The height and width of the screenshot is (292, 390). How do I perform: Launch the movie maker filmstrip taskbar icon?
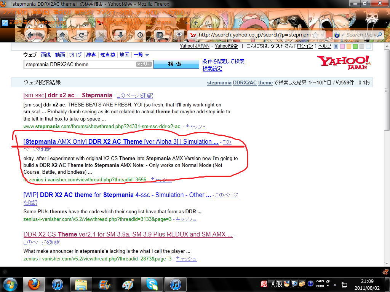point(104,284)
